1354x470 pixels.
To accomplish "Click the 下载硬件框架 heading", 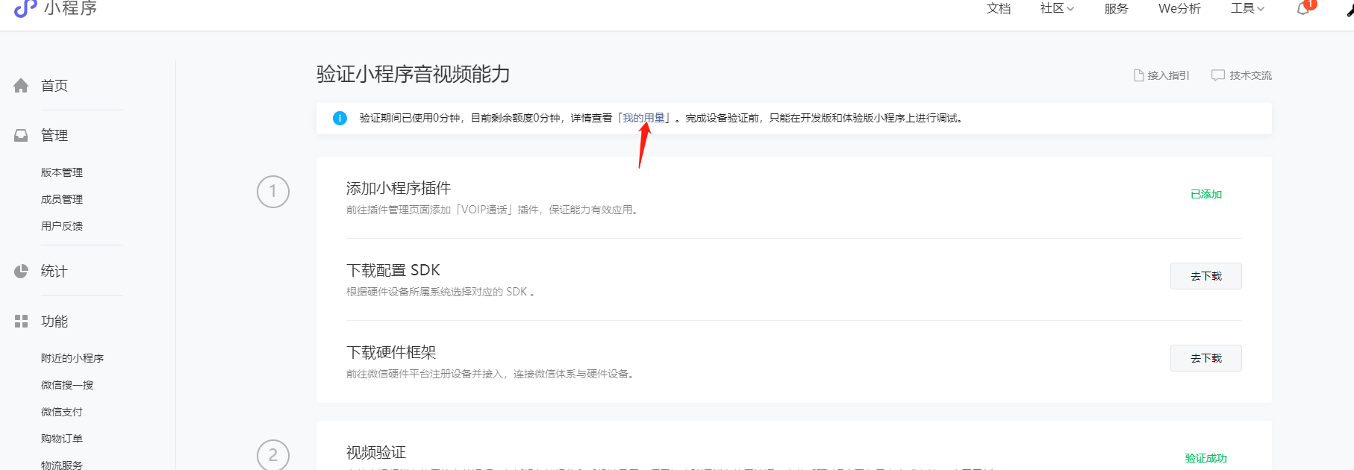I will [x=391, y=352].
